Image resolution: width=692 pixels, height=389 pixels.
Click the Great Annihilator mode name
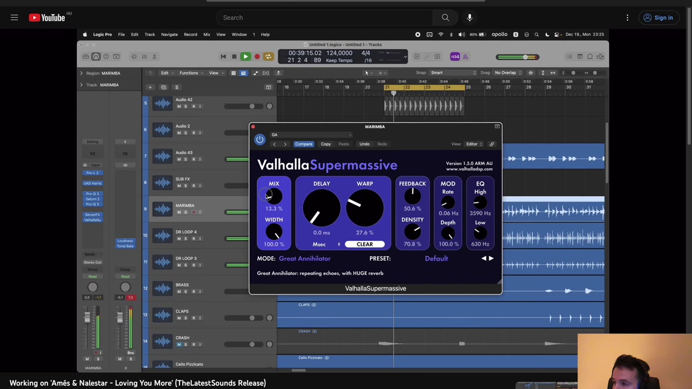pyautogui.click(x=304, y=258)
